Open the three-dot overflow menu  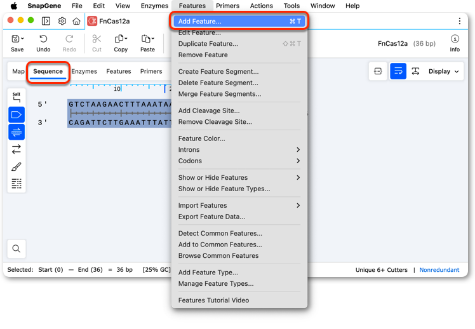click(x=460, y=21)
